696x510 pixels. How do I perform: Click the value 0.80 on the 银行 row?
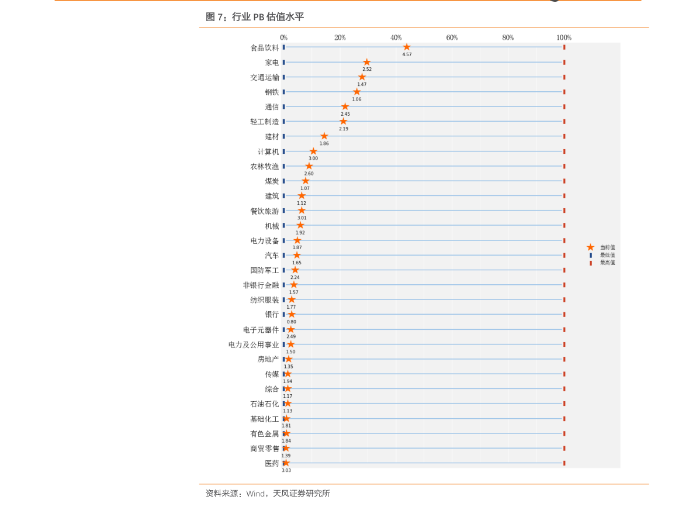coord(291,322)
